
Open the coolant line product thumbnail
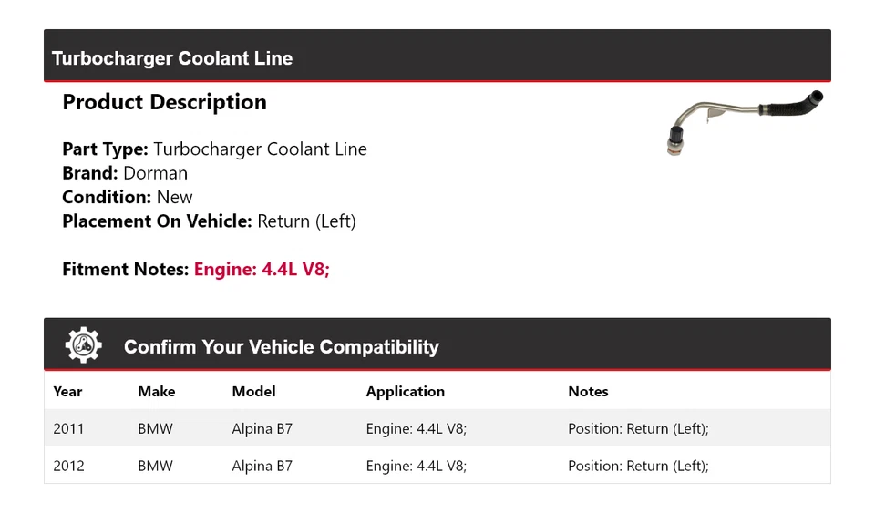[x=744, y=120]
